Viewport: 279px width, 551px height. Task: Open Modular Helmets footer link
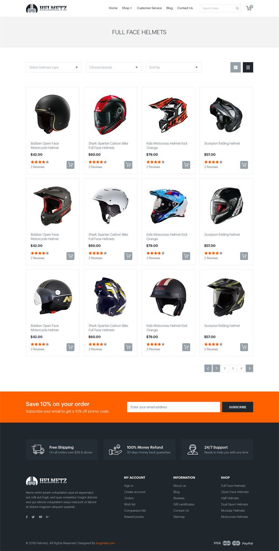[233, 510]
